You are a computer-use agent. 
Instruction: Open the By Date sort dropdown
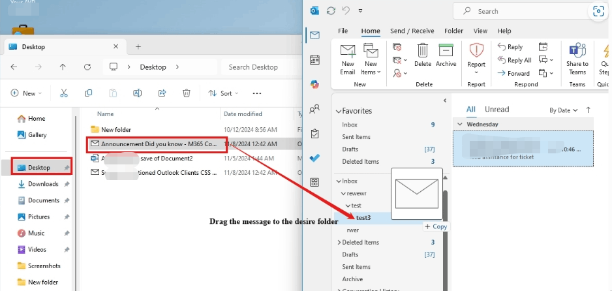(563, 110)
